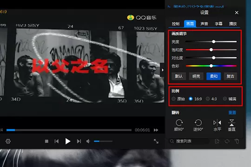Adjust the 色彩 hue slider
251x167 pixels.
(211, 66)
